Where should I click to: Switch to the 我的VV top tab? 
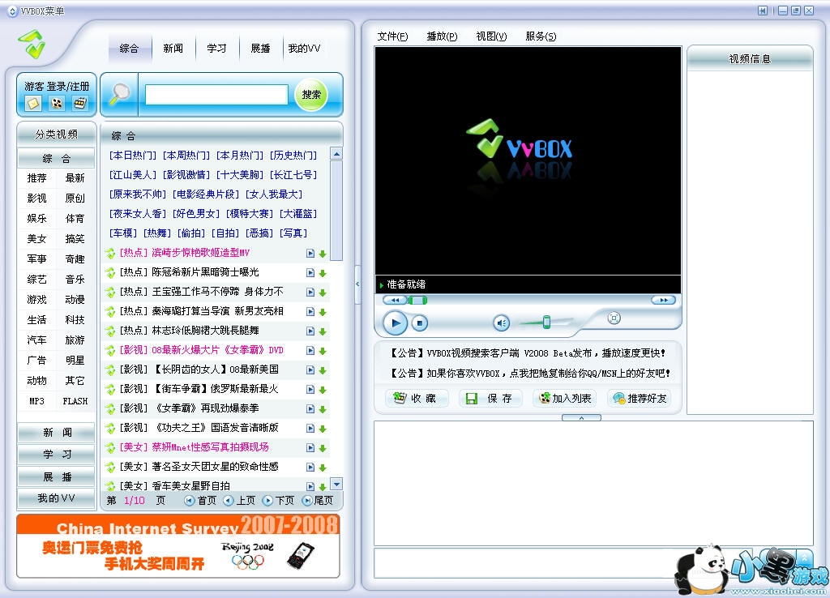(x=304, y=49)
